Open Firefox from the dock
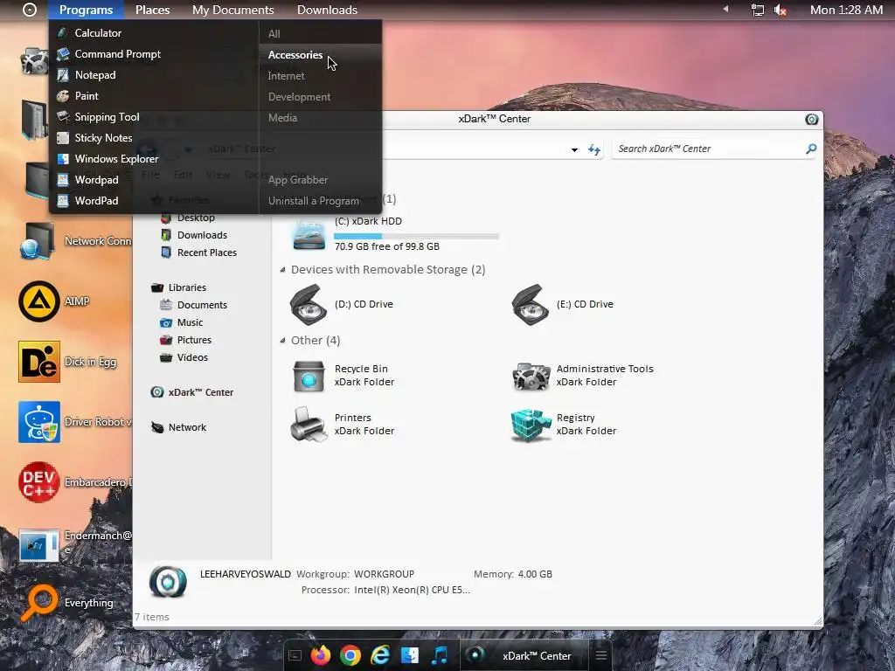Image resolution: width=895 pixels, height=671 pixels. 321,655
